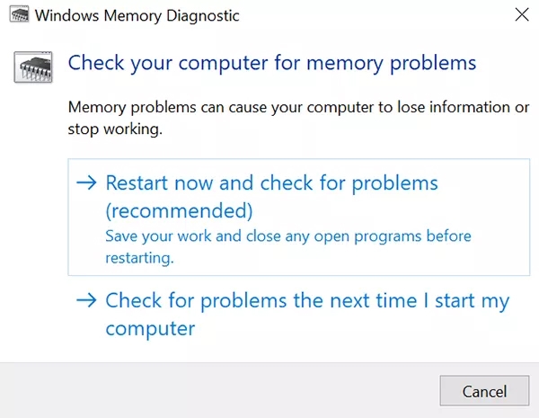Click the "Memory problems can cause your computer" description

tap(298, 108)
